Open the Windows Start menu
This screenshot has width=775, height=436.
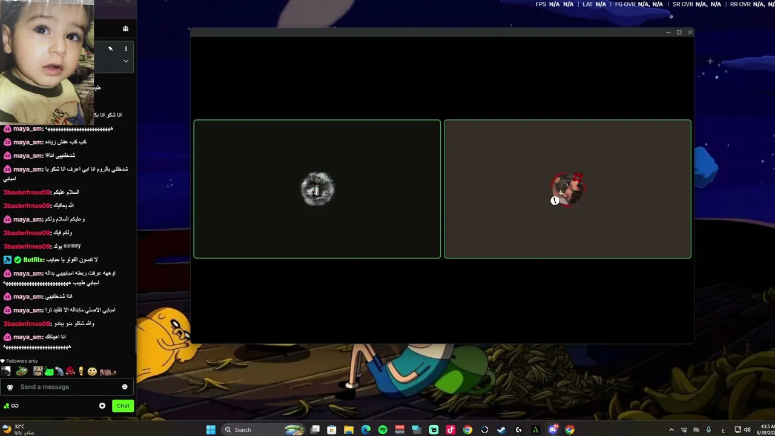[211, 430]
